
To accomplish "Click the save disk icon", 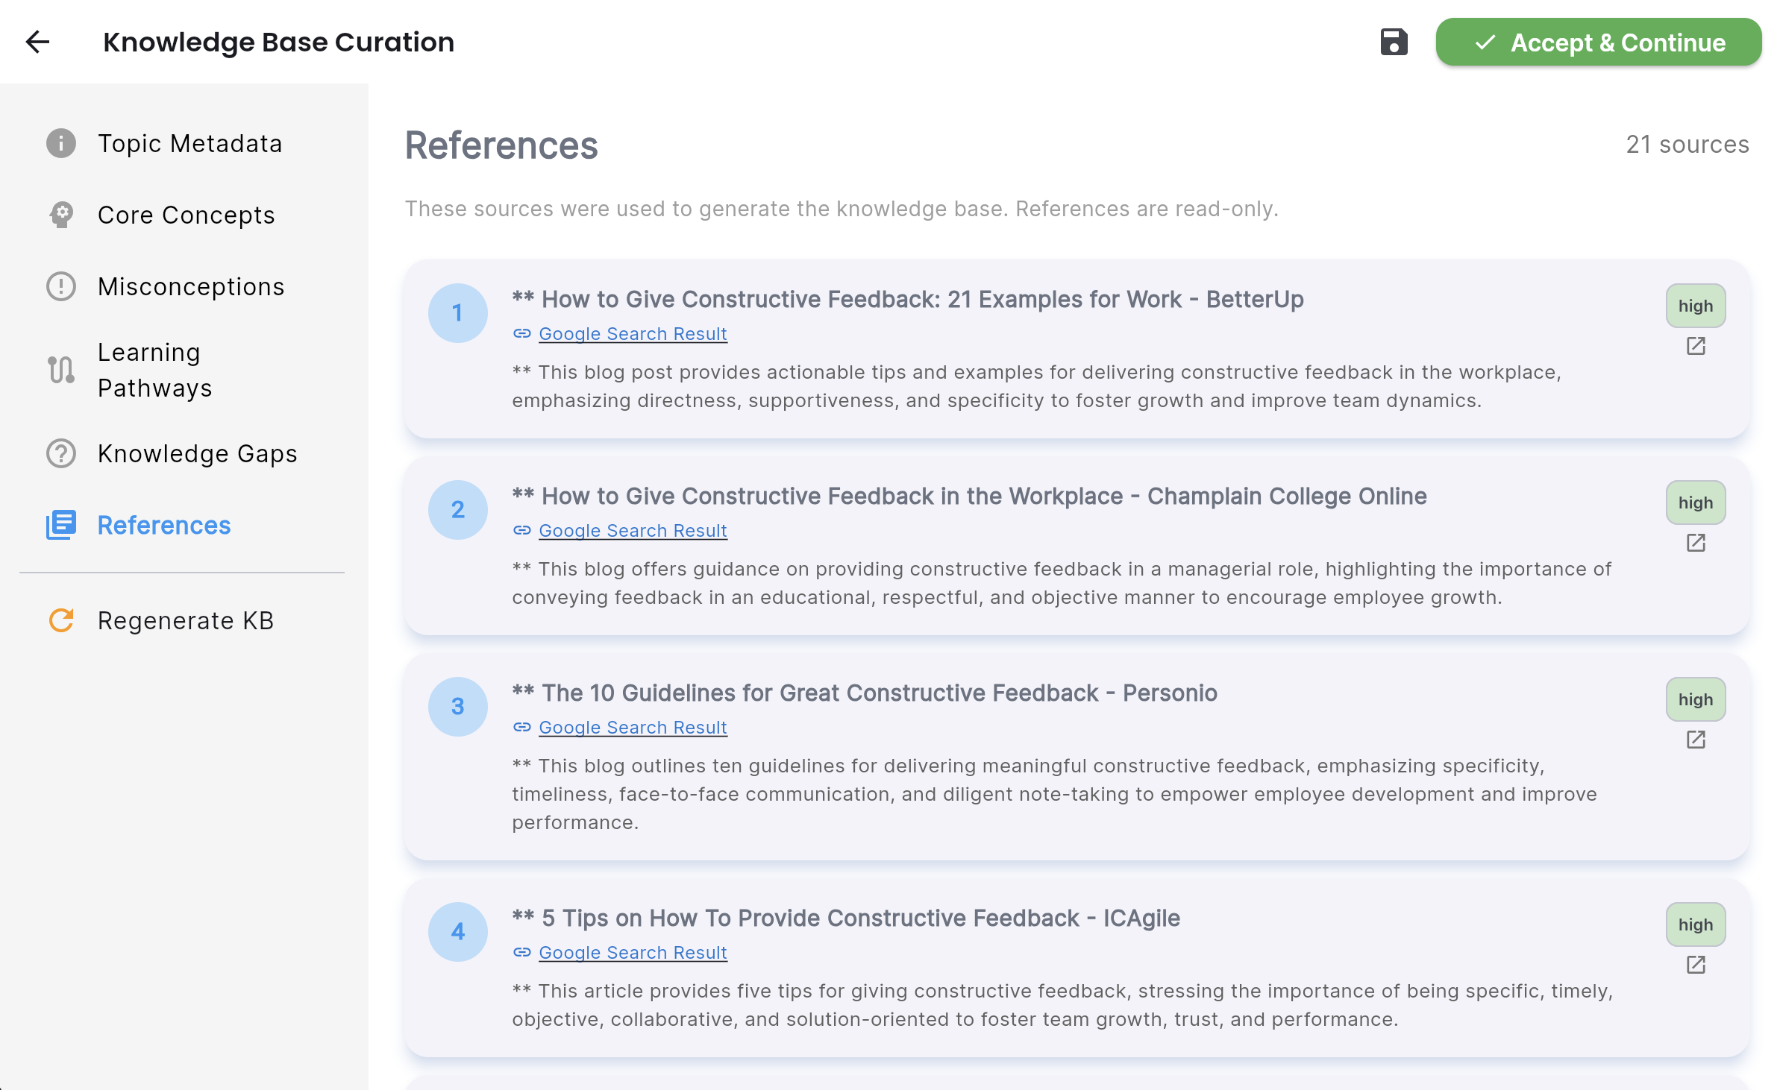I will (1393, 42).
